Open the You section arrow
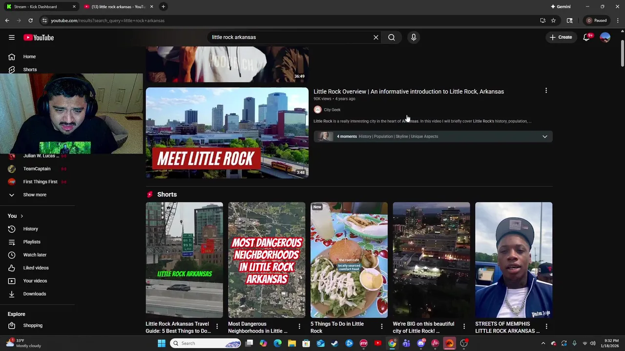This screenshot has width=625, height=351. click(21, 216)
